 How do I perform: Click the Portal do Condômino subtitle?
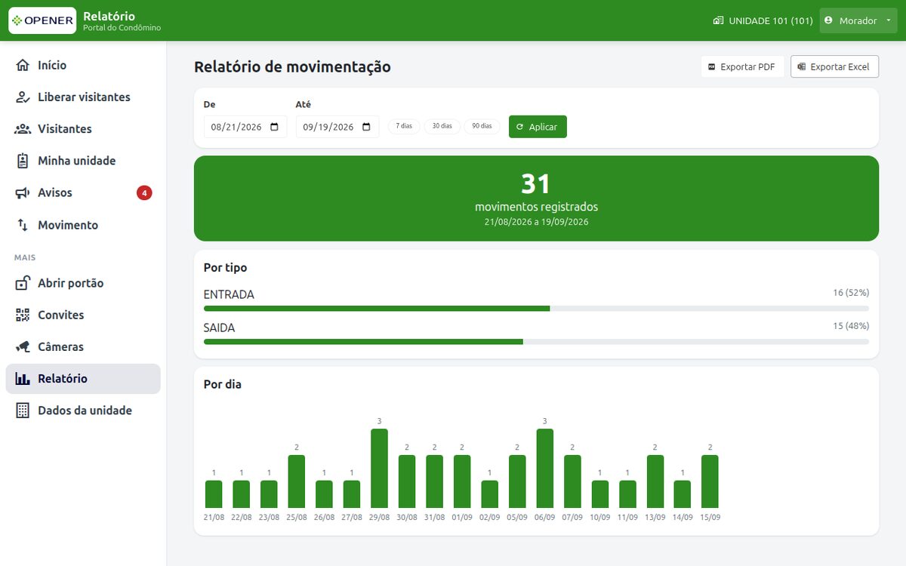(x=122, y=28)
